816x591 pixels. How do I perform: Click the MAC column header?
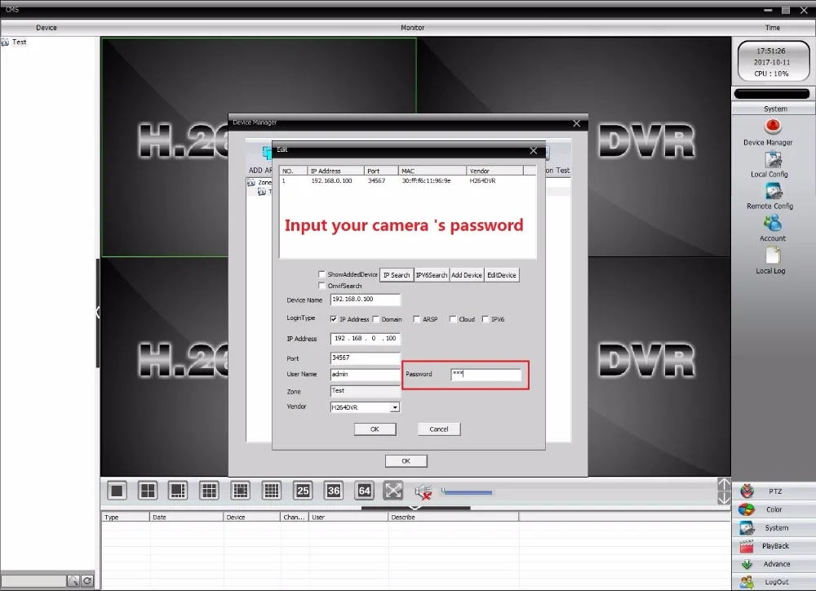coord(432,171)
